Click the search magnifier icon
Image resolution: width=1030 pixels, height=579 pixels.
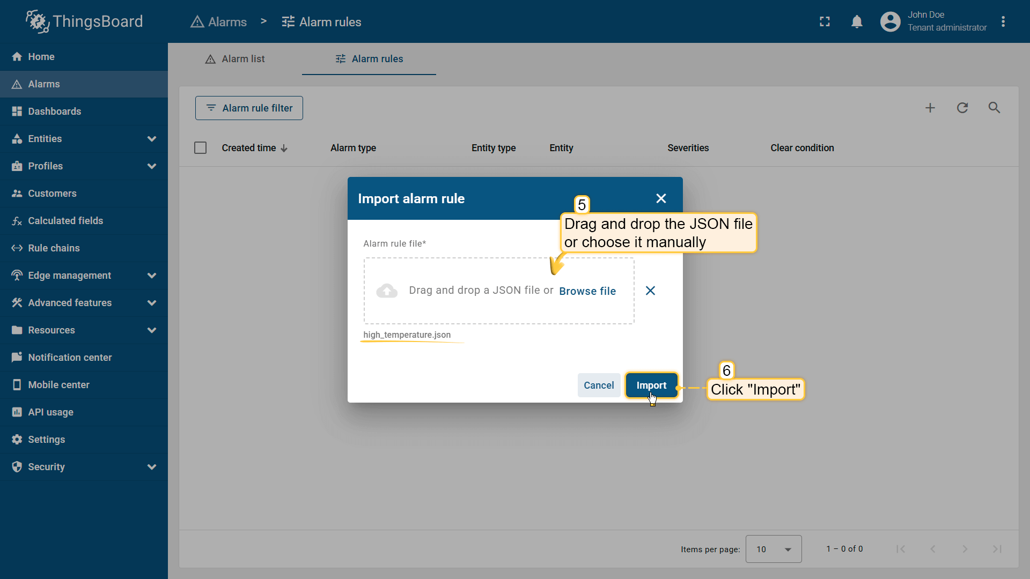pos(994,108)
